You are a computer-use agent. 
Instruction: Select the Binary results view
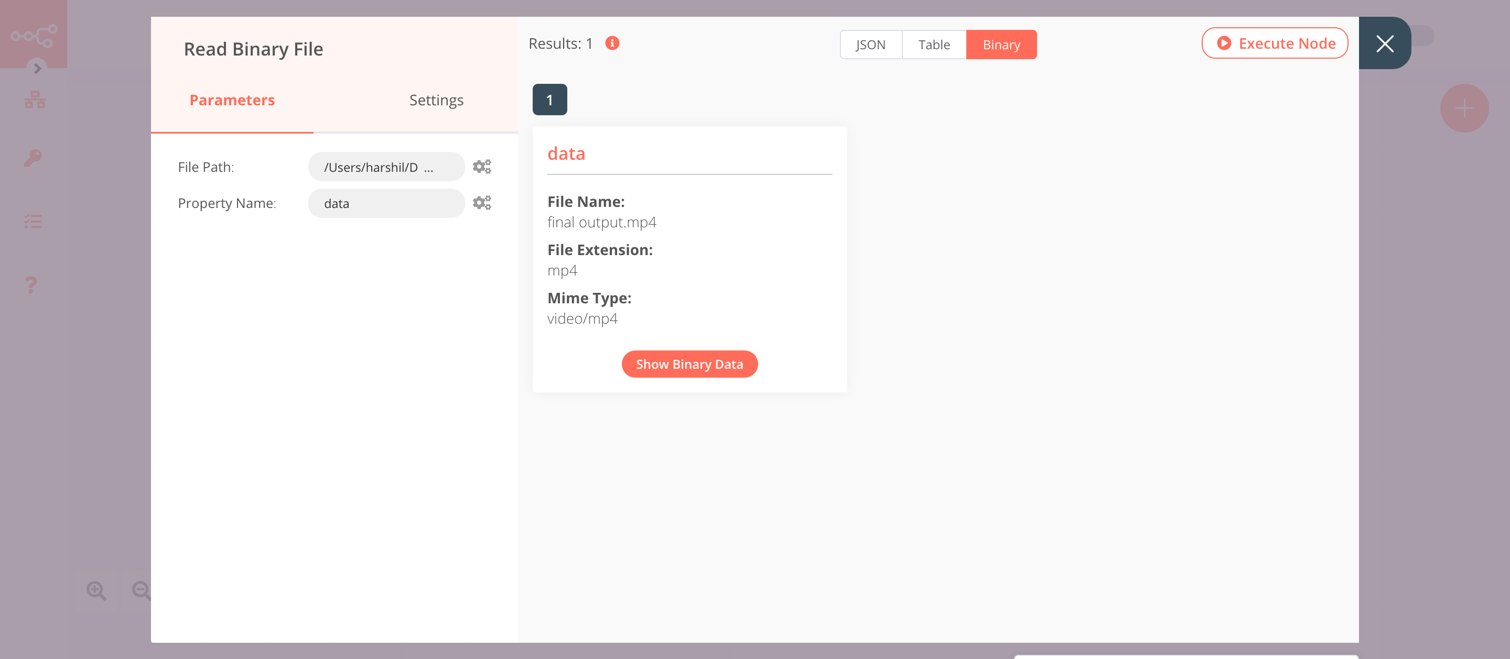[1001, 44]
